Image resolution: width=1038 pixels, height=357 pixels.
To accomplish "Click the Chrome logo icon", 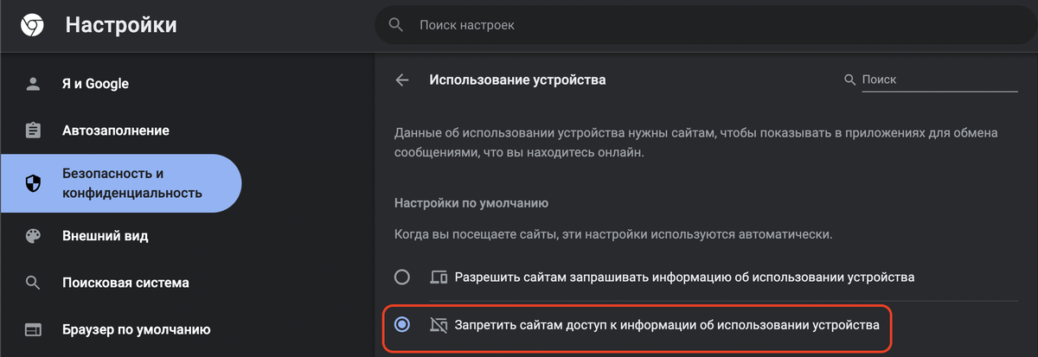I will click(33, 26).
